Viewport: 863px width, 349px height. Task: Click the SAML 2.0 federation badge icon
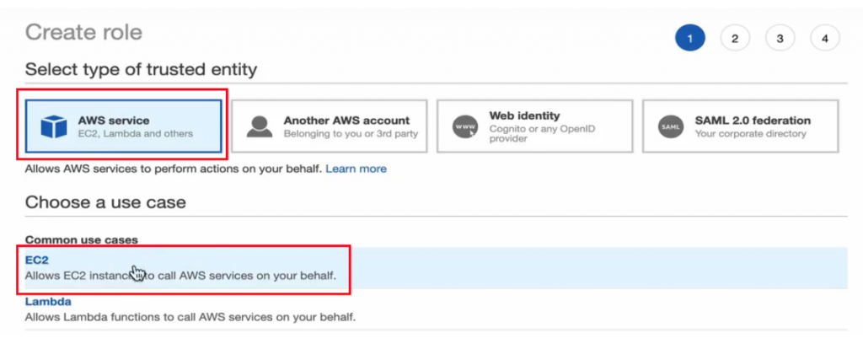[x=670, y=126]
